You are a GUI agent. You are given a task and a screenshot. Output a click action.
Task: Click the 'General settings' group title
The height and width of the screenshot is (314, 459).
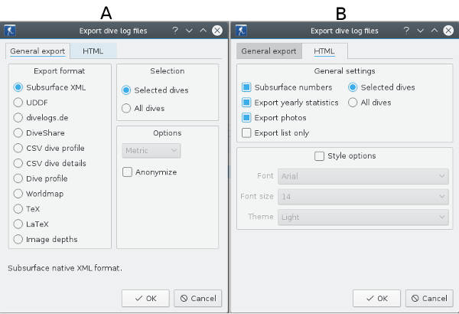344,71
